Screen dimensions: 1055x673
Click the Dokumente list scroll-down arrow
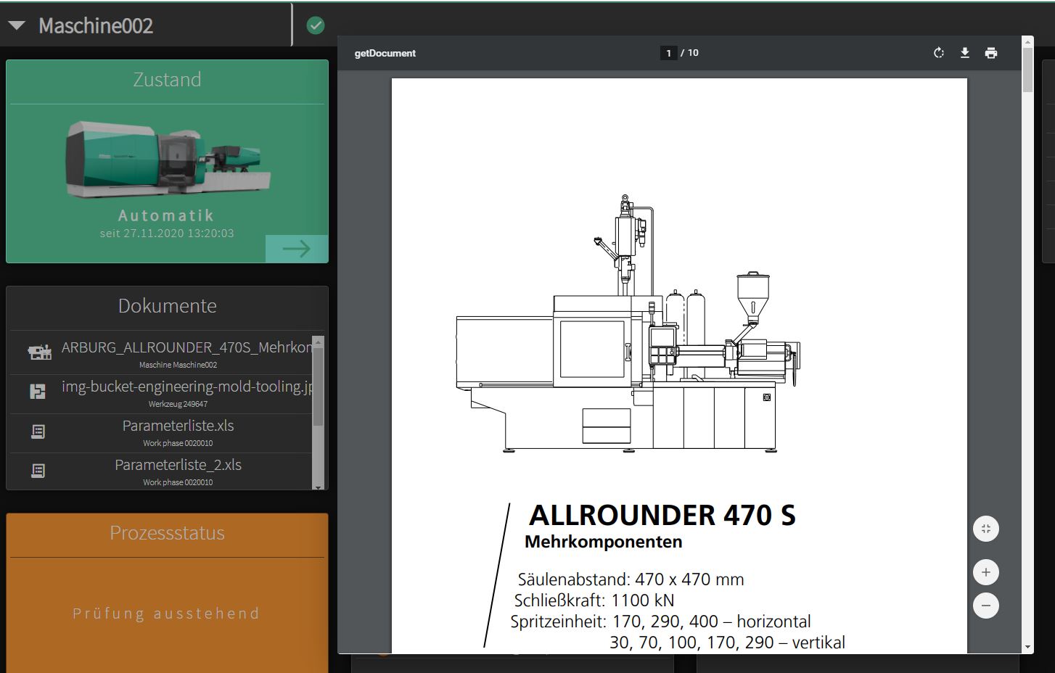click(x=318, y=487)
